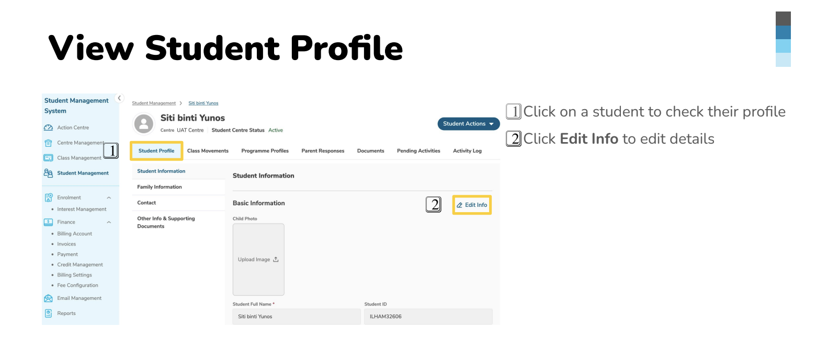816x350 pixels.
Task: Select the Class Management board icon
Action: pyautogui.click(x=48, y=158)
